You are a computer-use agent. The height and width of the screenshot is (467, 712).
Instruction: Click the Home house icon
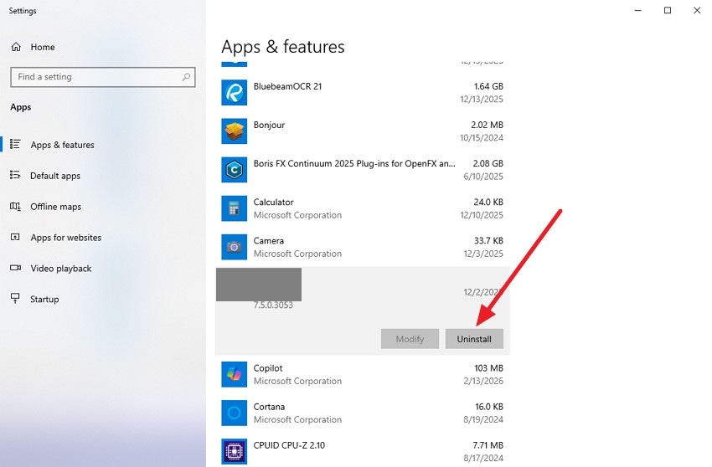pyautogui.click(x=16, y=47)
